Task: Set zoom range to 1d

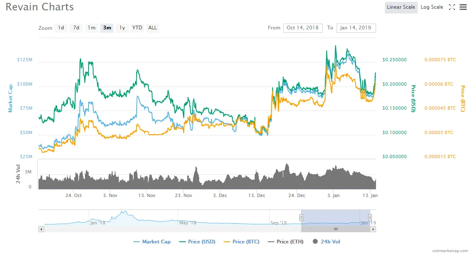Action: pyautogui.click(x=61, y=28)
